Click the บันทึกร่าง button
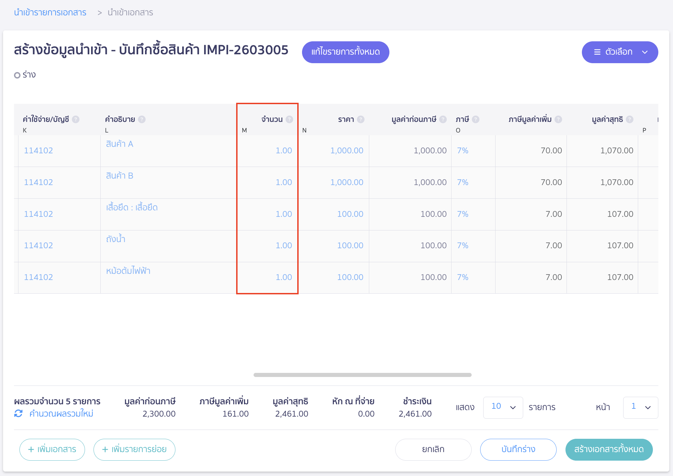673x476 pixels. tap(518, 449)
